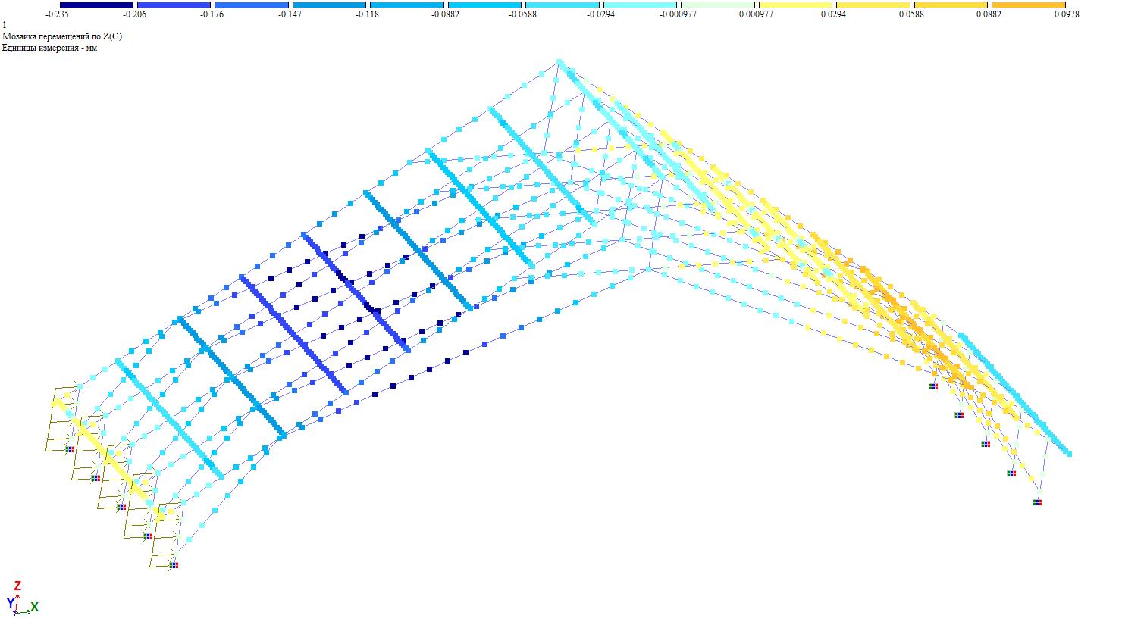The height and width of the screenshot is (628, 1122).
Task: Click the legend swatch between -0.0588 and -0.0294
Action: point(563,5)
